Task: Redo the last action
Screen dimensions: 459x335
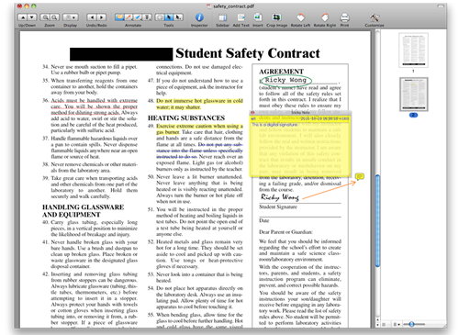Action: [101, 17]
